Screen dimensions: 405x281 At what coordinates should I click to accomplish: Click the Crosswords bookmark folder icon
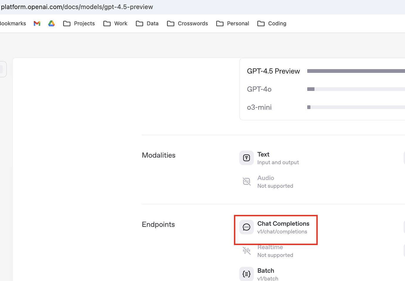(x=171, y=23)
